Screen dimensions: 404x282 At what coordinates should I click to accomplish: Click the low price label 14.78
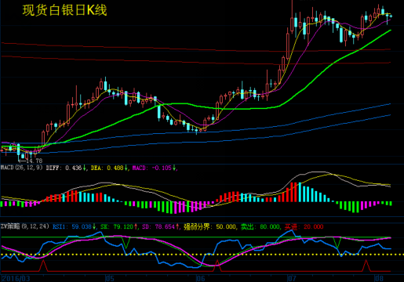coord(35,161)
